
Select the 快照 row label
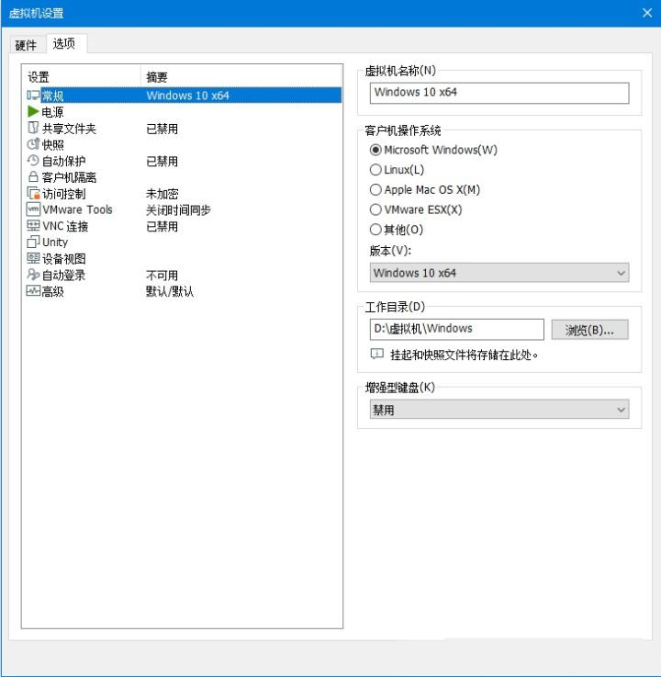pyautogui.click(x=53, y=144)
